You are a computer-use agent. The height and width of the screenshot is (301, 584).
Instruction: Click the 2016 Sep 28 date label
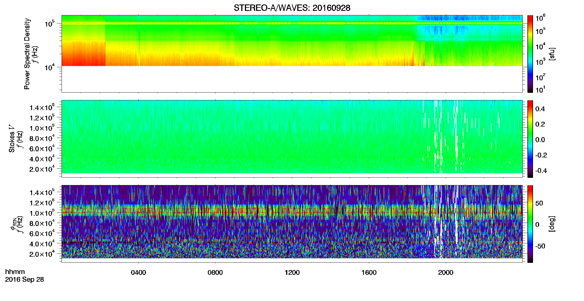point(25,279)
